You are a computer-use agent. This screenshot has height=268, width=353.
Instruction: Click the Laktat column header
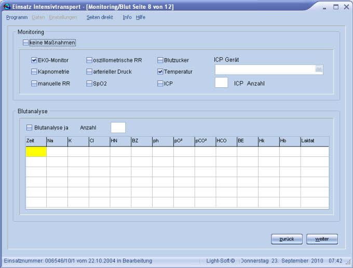(x=315, y=141)
